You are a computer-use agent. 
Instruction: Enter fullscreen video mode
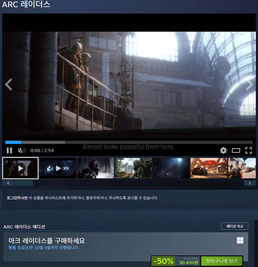tap(249, 150)
